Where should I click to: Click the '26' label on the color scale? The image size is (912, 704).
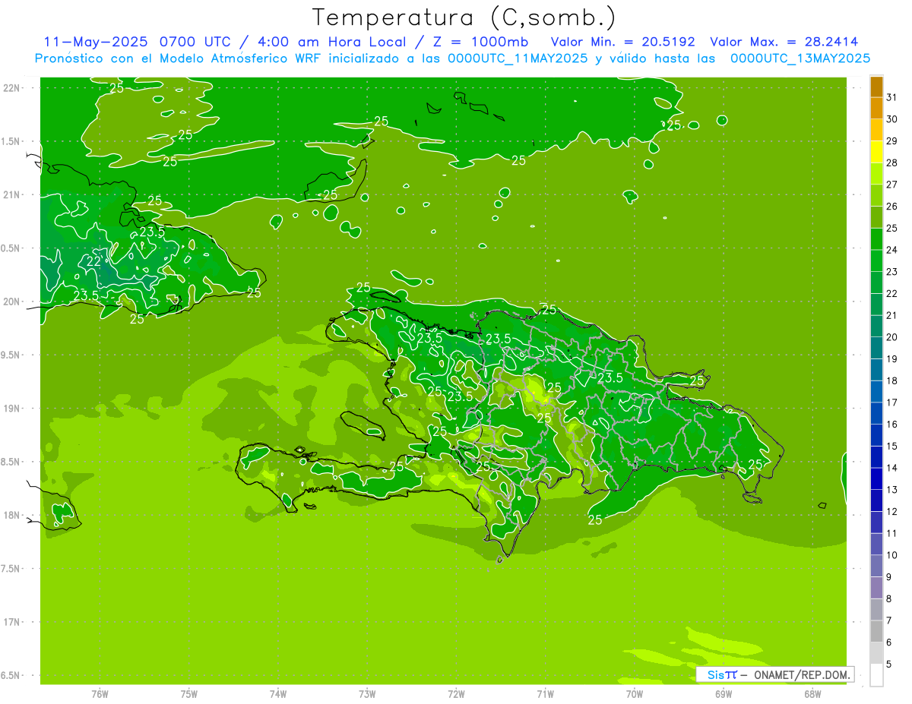891,207
